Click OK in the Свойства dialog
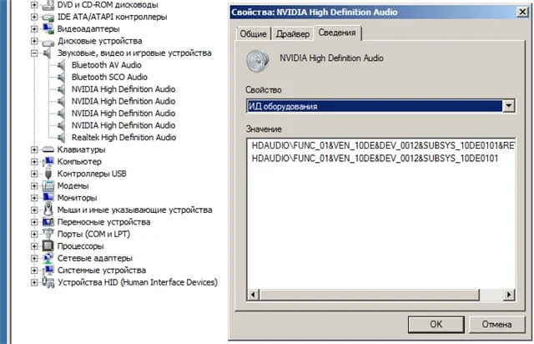534x344 pixels. pos(436,324)
